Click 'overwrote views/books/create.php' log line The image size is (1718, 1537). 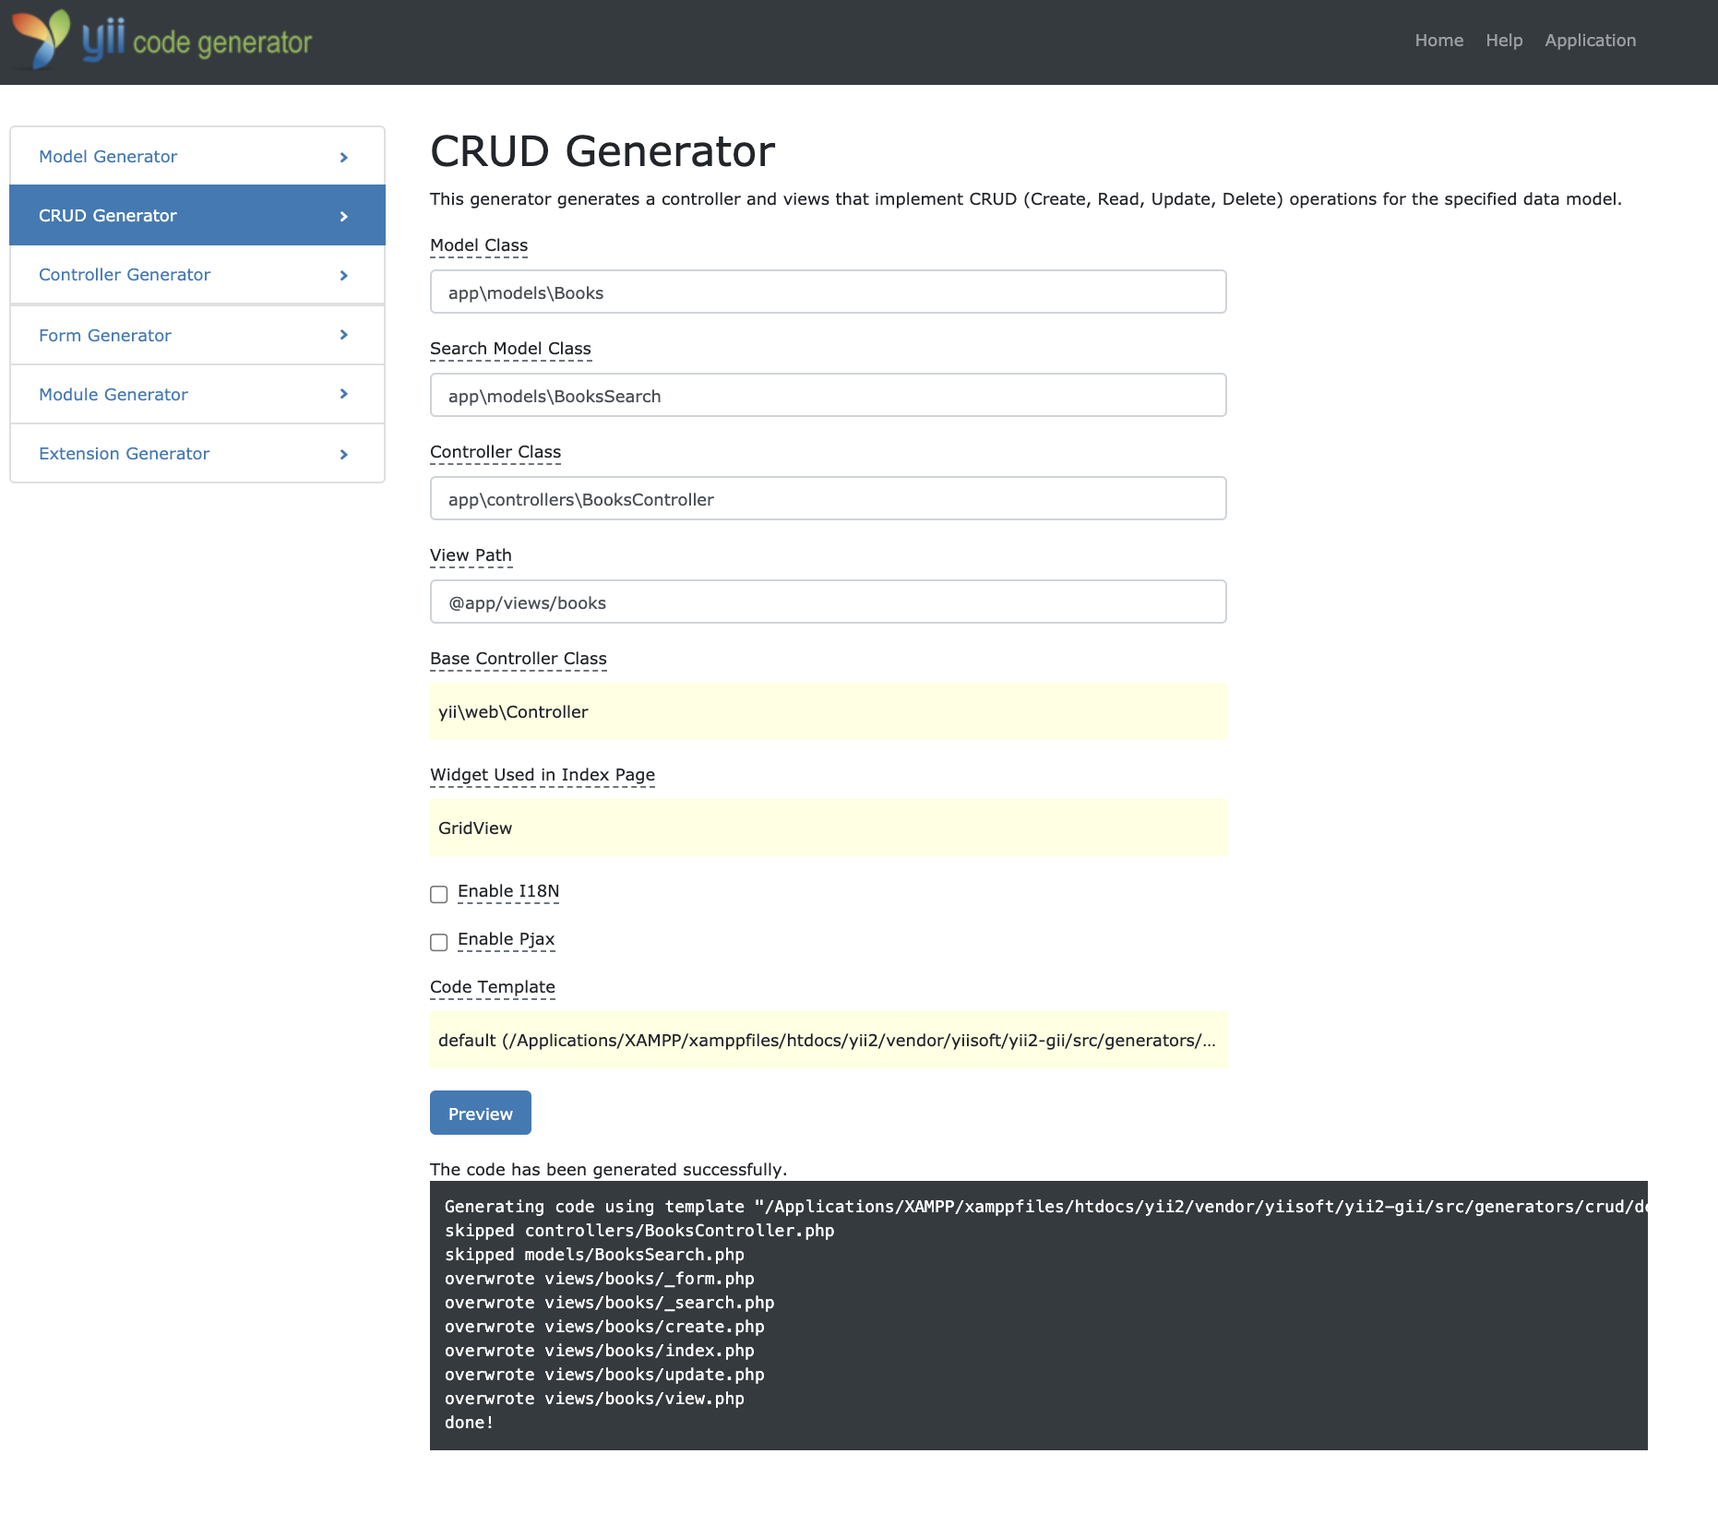[x=604, y=1326]
